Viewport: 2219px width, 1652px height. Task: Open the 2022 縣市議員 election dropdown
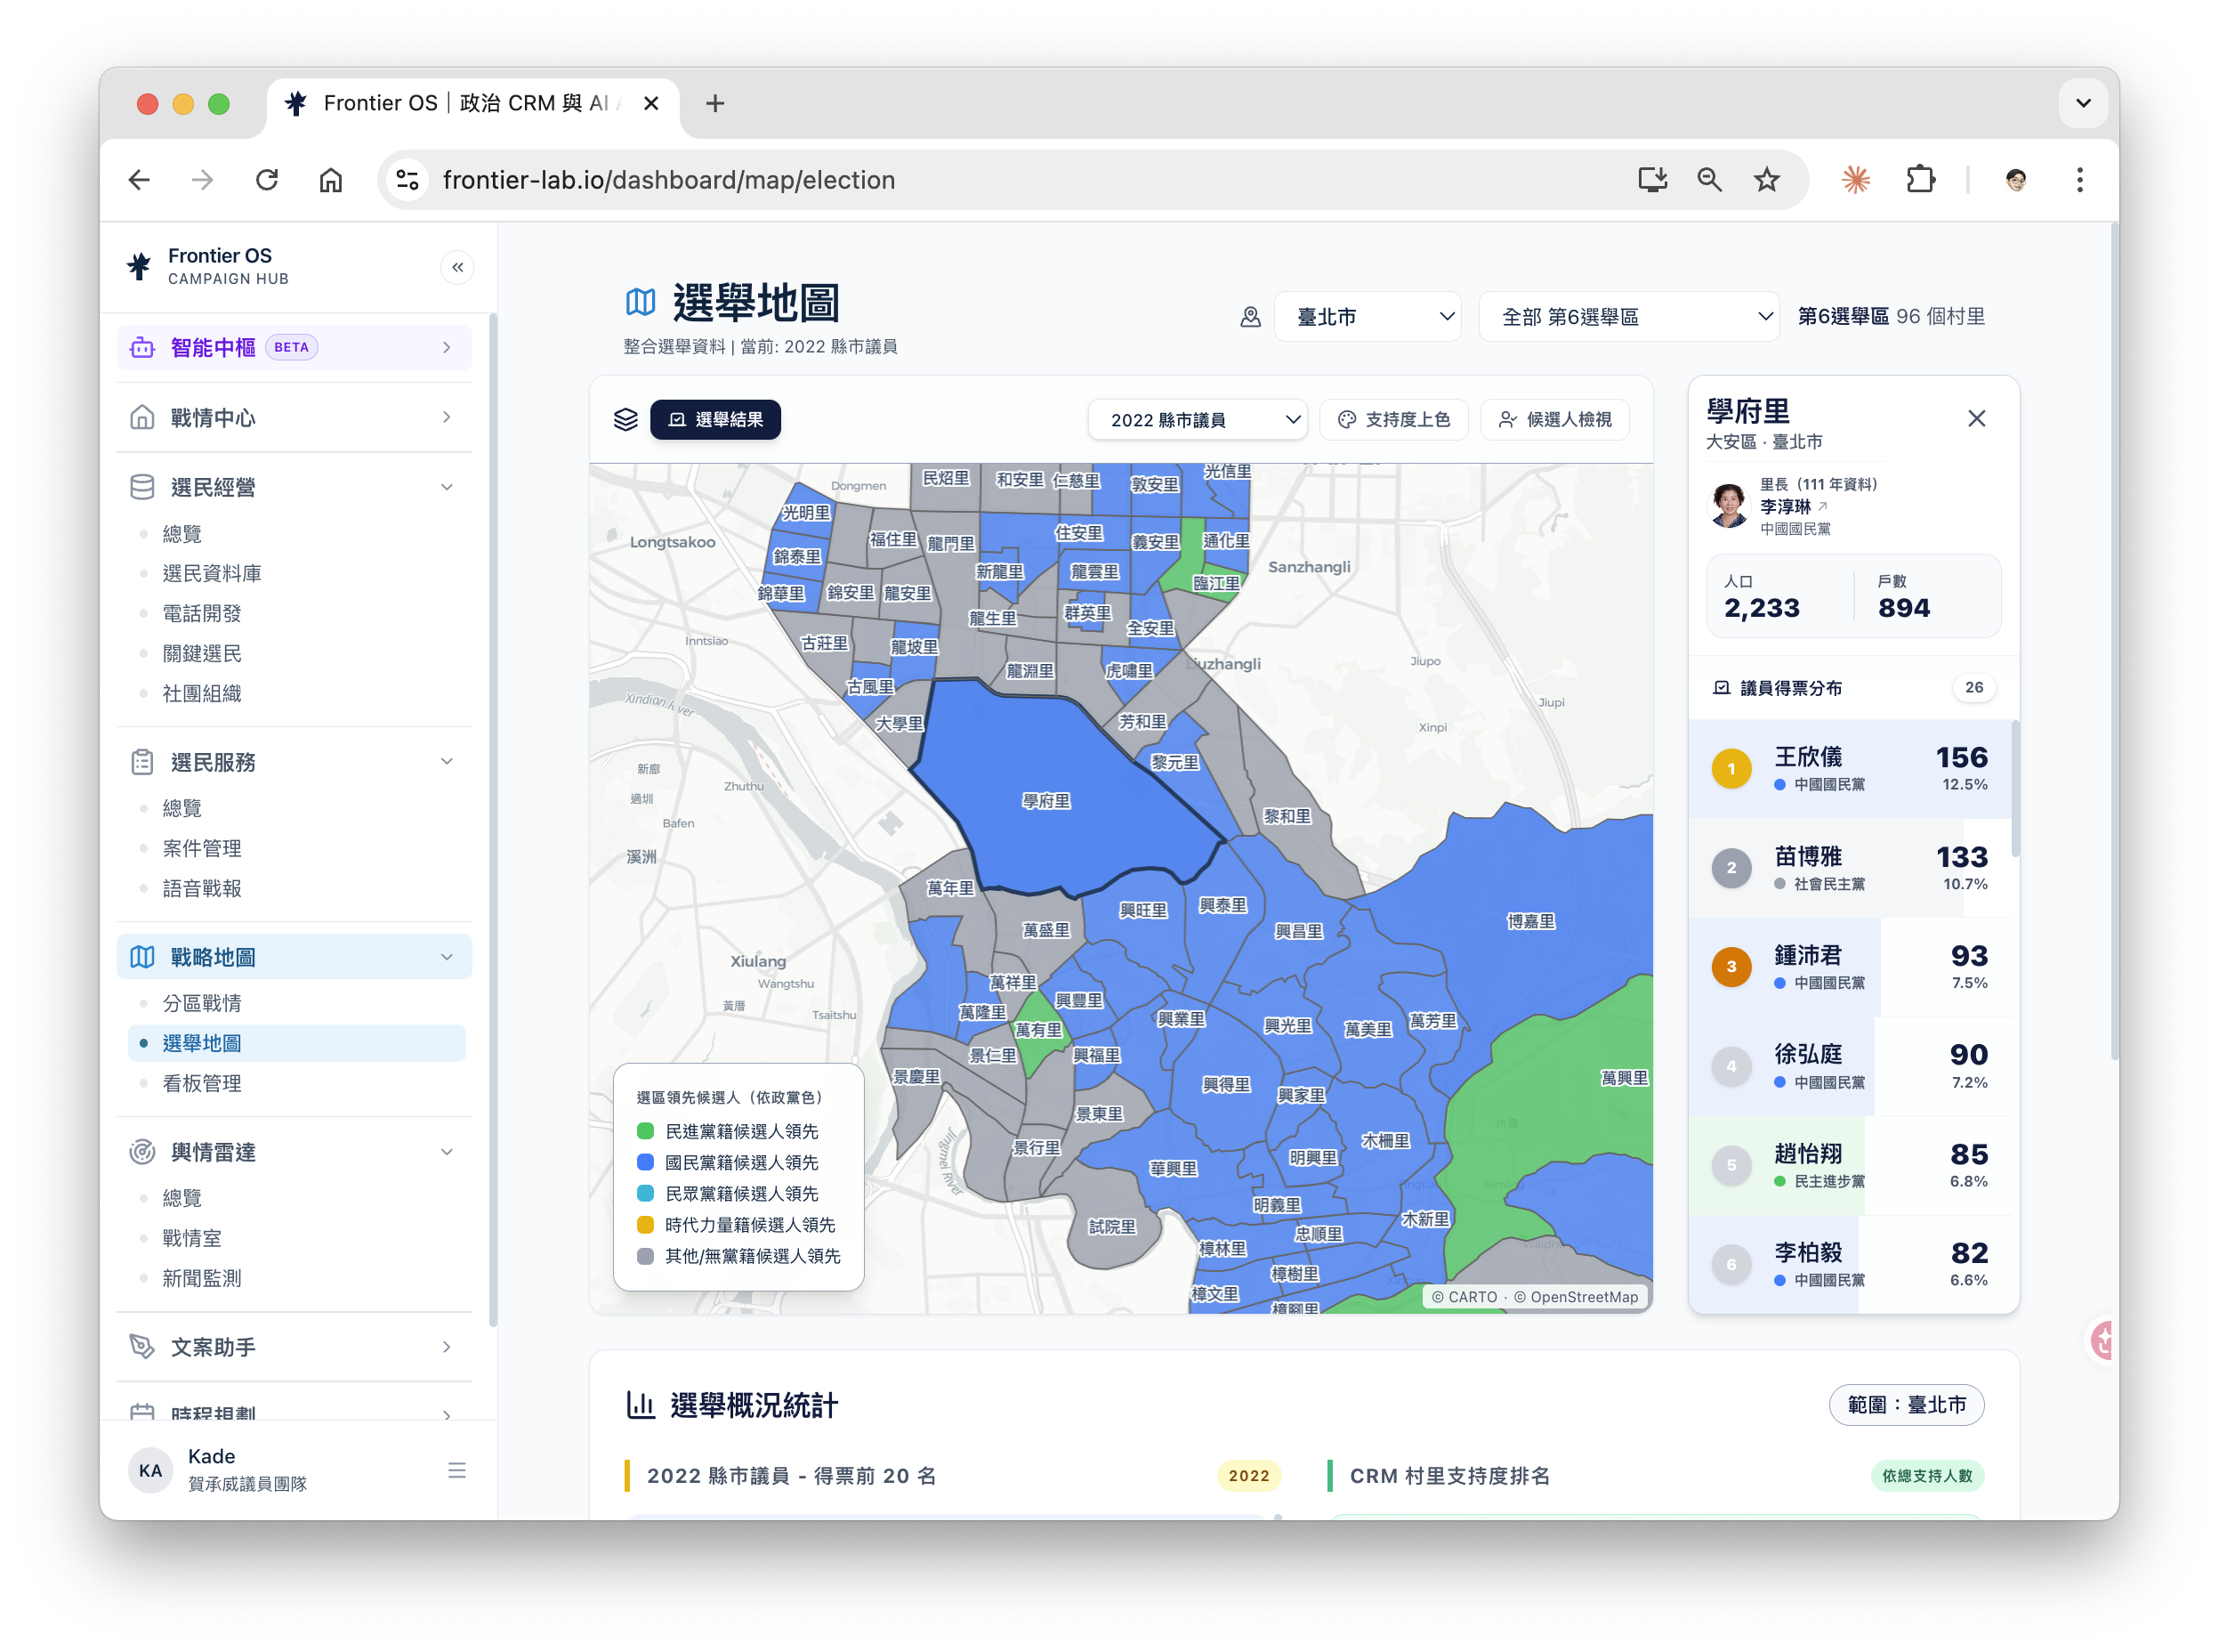[1198, 419]
